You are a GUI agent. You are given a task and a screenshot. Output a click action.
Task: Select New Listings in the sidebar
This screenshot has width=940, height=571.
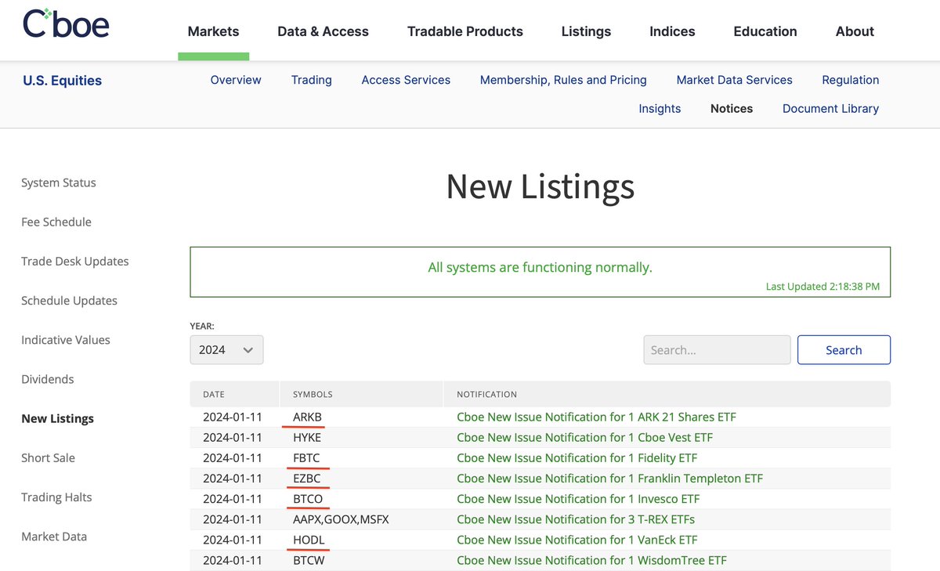click(x=57, y=418)
